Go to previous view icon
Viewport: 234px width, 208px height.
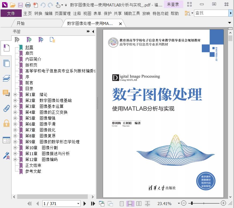point(102,203)
